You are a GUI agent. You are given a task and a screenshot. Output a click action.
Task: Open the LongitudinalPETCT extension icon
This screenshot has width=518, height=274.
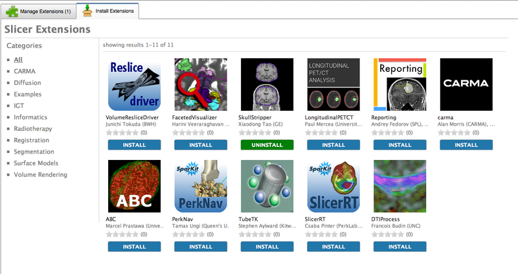(333, 85)
